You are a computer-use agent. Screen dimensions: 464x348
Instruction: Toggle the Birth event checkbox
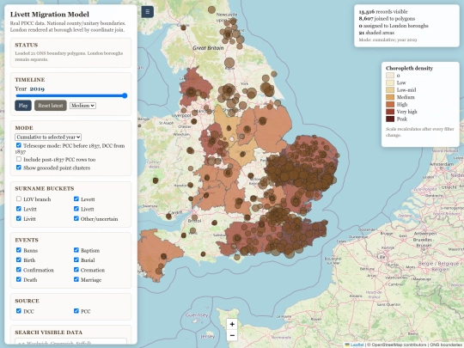click(19, 259)
